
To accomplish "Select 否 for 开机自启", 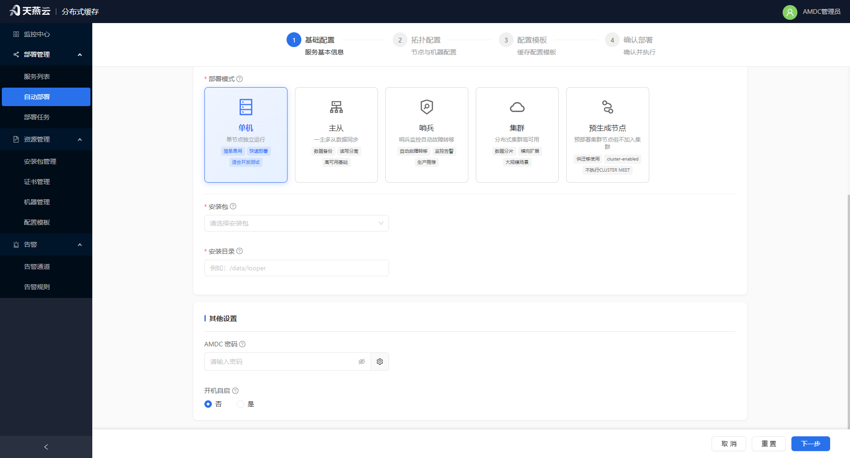I will tap(208, 404).
